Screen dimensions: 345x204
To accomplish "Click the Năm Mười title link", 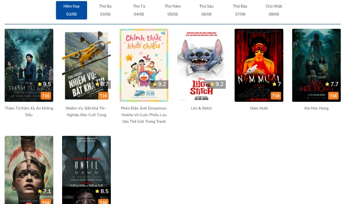I will point(259,108).
